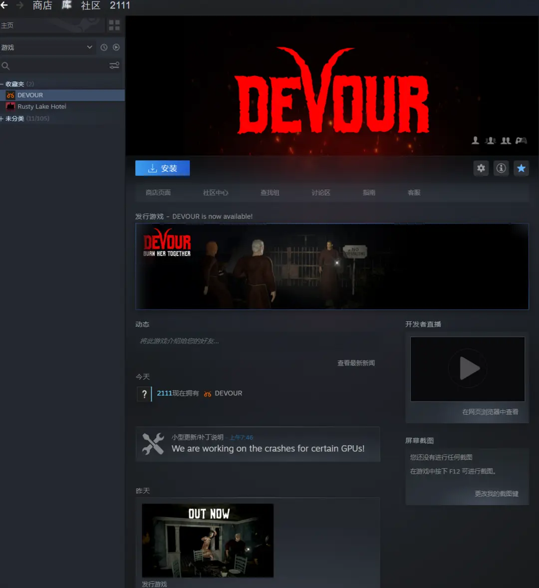Open the DEVOUR link in activity feed
539x588 pixels.
pyautogui.click(x=229, y=393)
